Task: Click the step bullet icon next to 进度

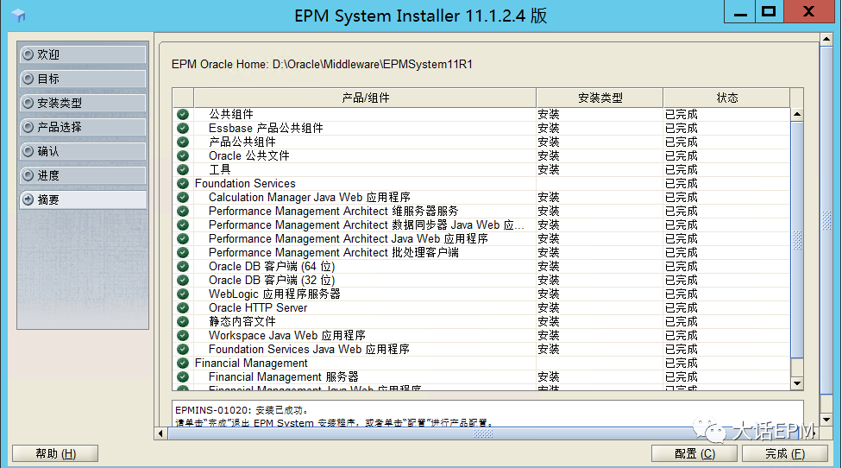Action: (x=28, y=175)
